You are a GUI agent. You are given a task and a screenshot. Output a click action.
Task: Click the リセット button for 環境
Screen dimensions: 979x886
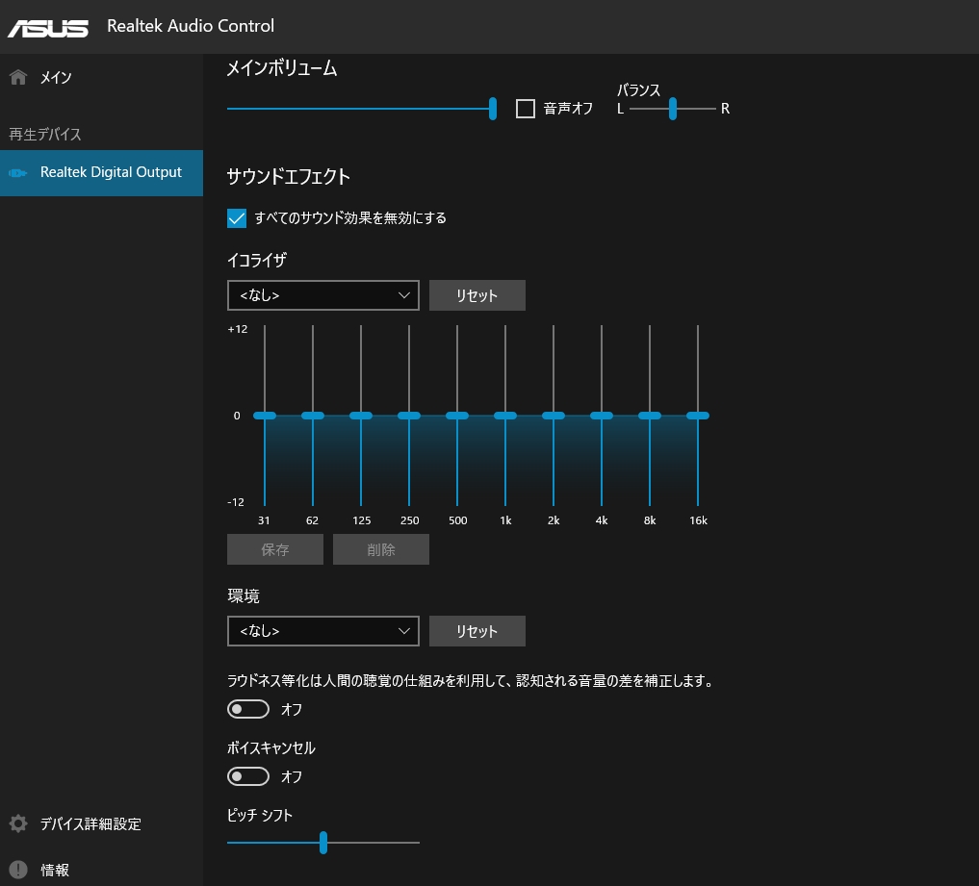477,631
